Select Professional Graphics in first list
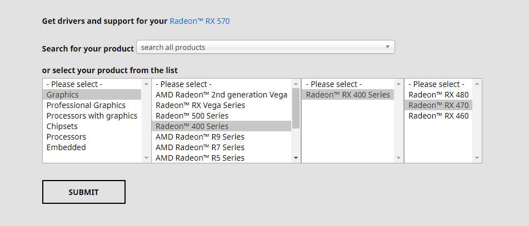The width and height of the screenshot is (529, 226). (x=86, y=105)
